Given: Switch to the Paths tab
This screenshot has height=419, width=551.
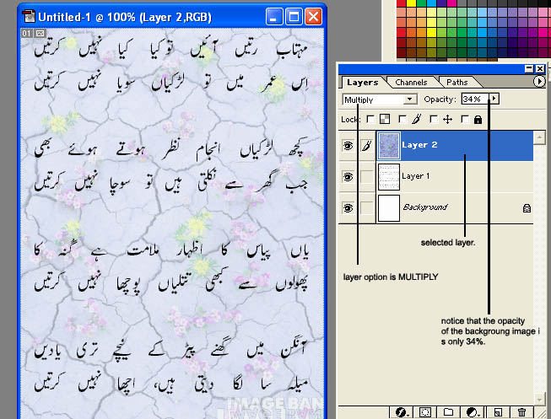Looking at the screenshot, I should point(456,82).
